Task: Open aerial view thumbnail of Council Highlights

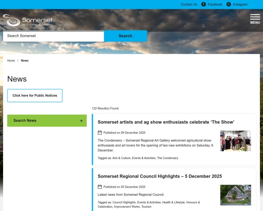Action: point(235,195)
